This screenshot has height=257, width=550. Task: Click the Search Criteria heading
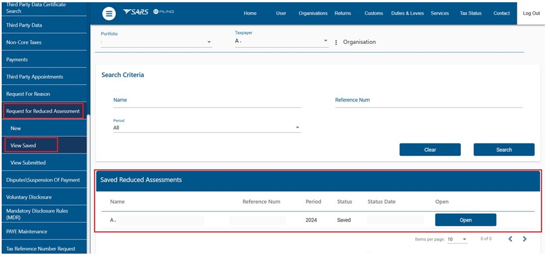[x=122, y=75]
